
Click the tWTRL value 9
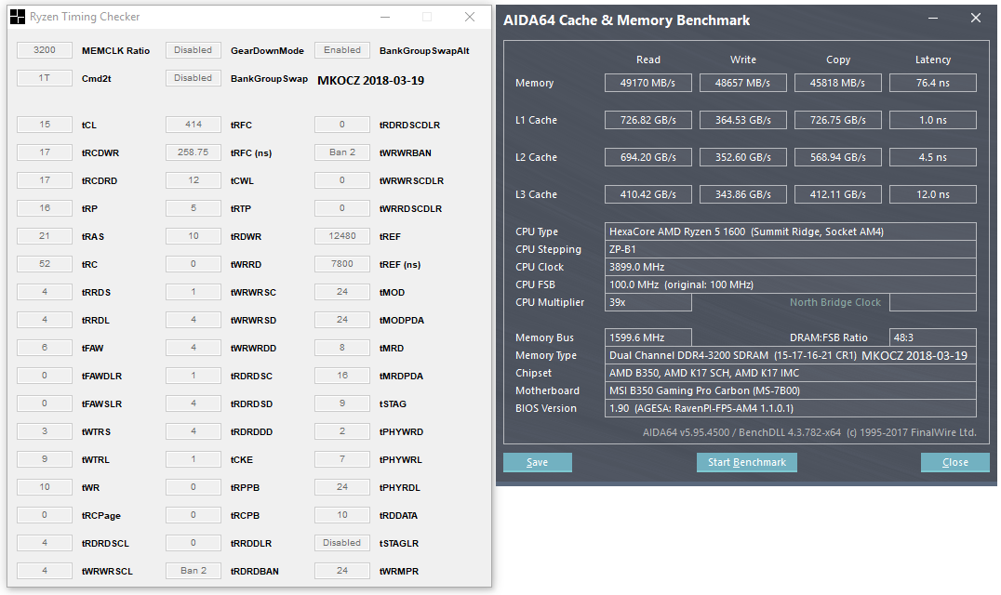click(x=45, y=459)
